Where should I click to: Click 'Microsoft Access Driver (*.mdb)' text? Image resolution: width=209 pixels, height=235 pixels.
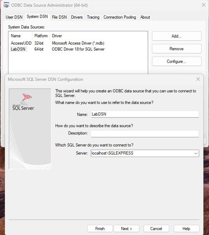click(78, 43)
